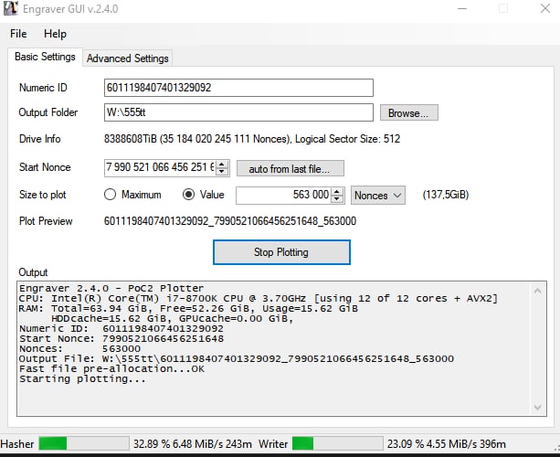Switch to the Advanced Settings tab
The image size is (560, 457).
click(x=128, y=58)
